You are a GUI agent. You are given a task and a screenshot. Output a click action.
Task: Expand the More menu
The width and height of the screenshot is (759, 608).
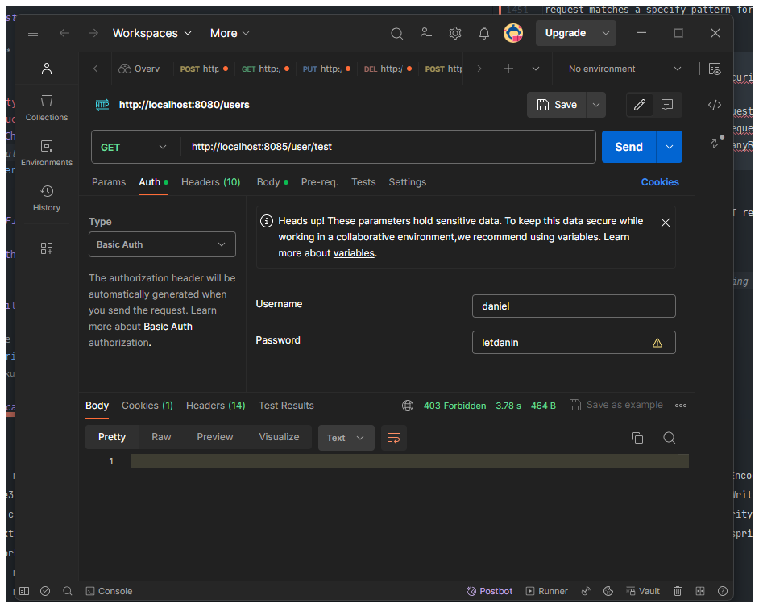tap(230, 33)
